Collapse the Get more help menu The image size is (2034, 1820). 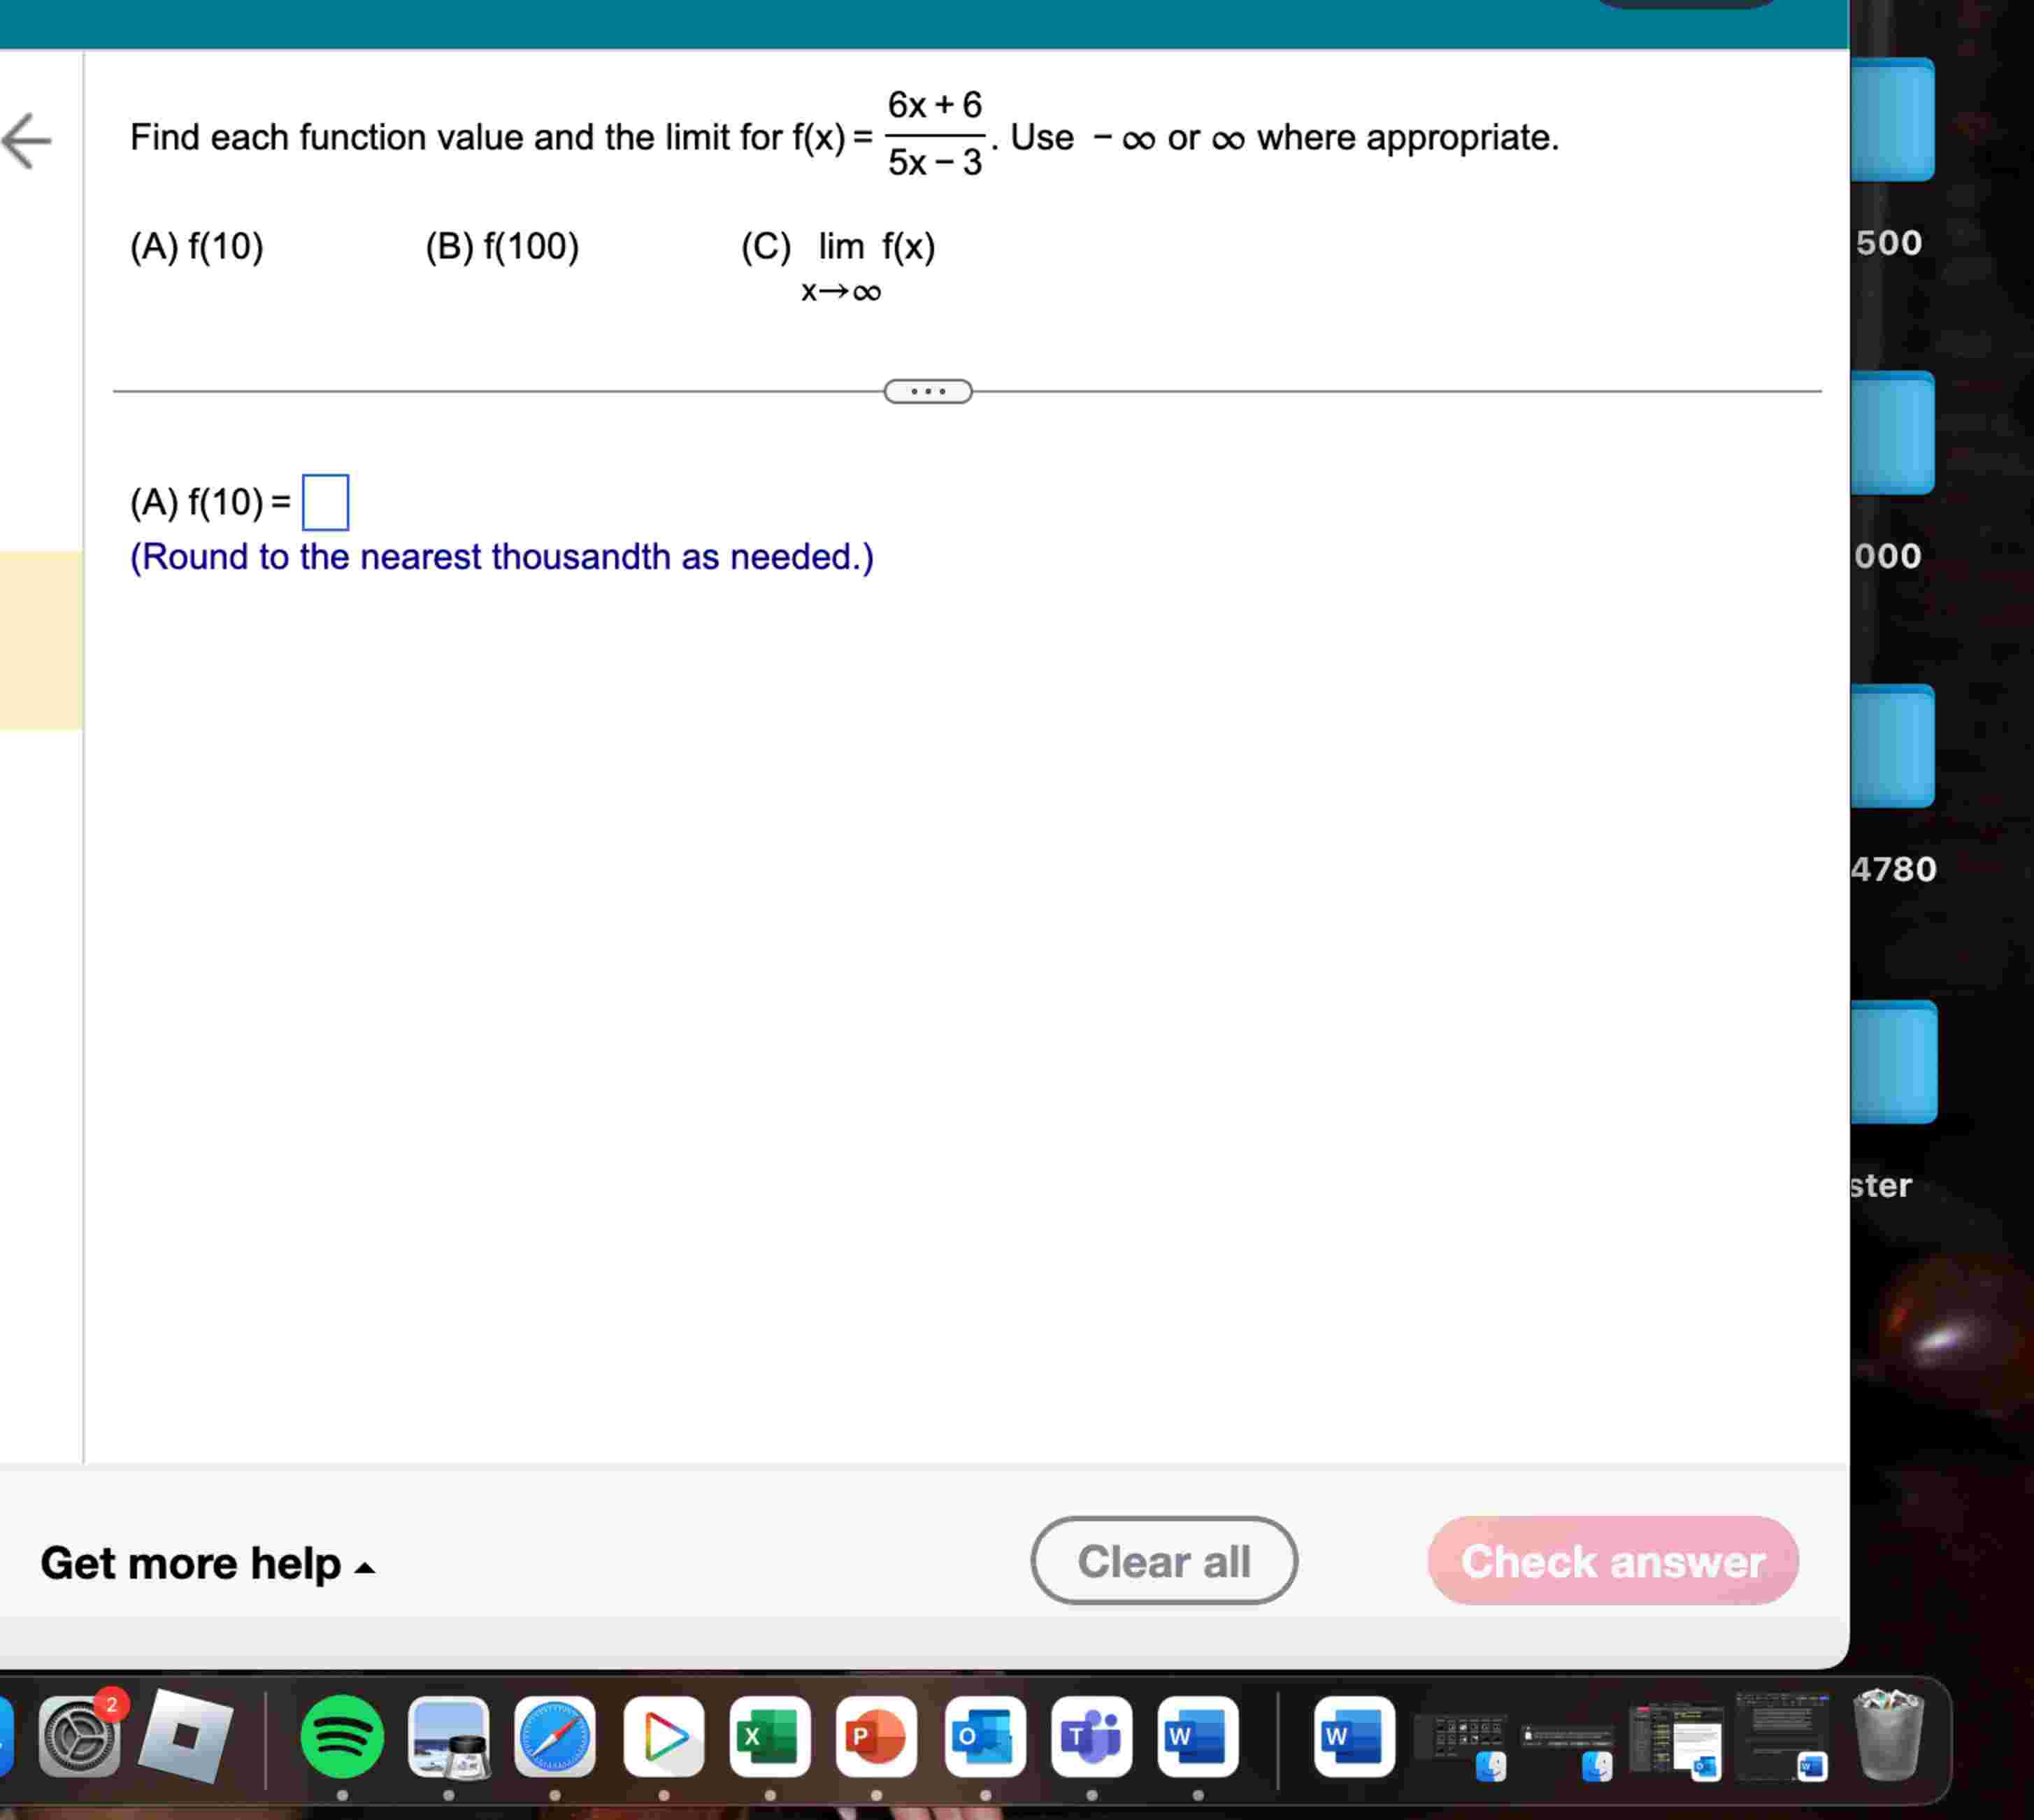pos(207,1563)
